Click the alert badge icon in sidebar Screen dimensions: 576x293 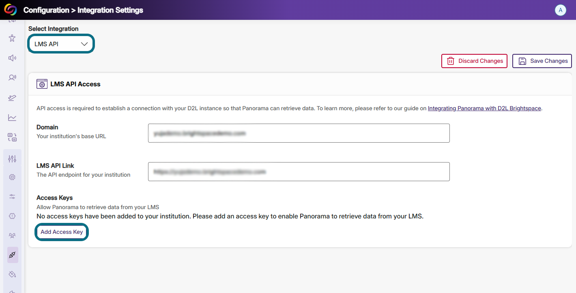(x=12, y=216)
